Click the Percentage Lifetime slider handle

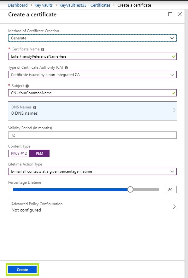pyautogui.click(x=130, y=189)
